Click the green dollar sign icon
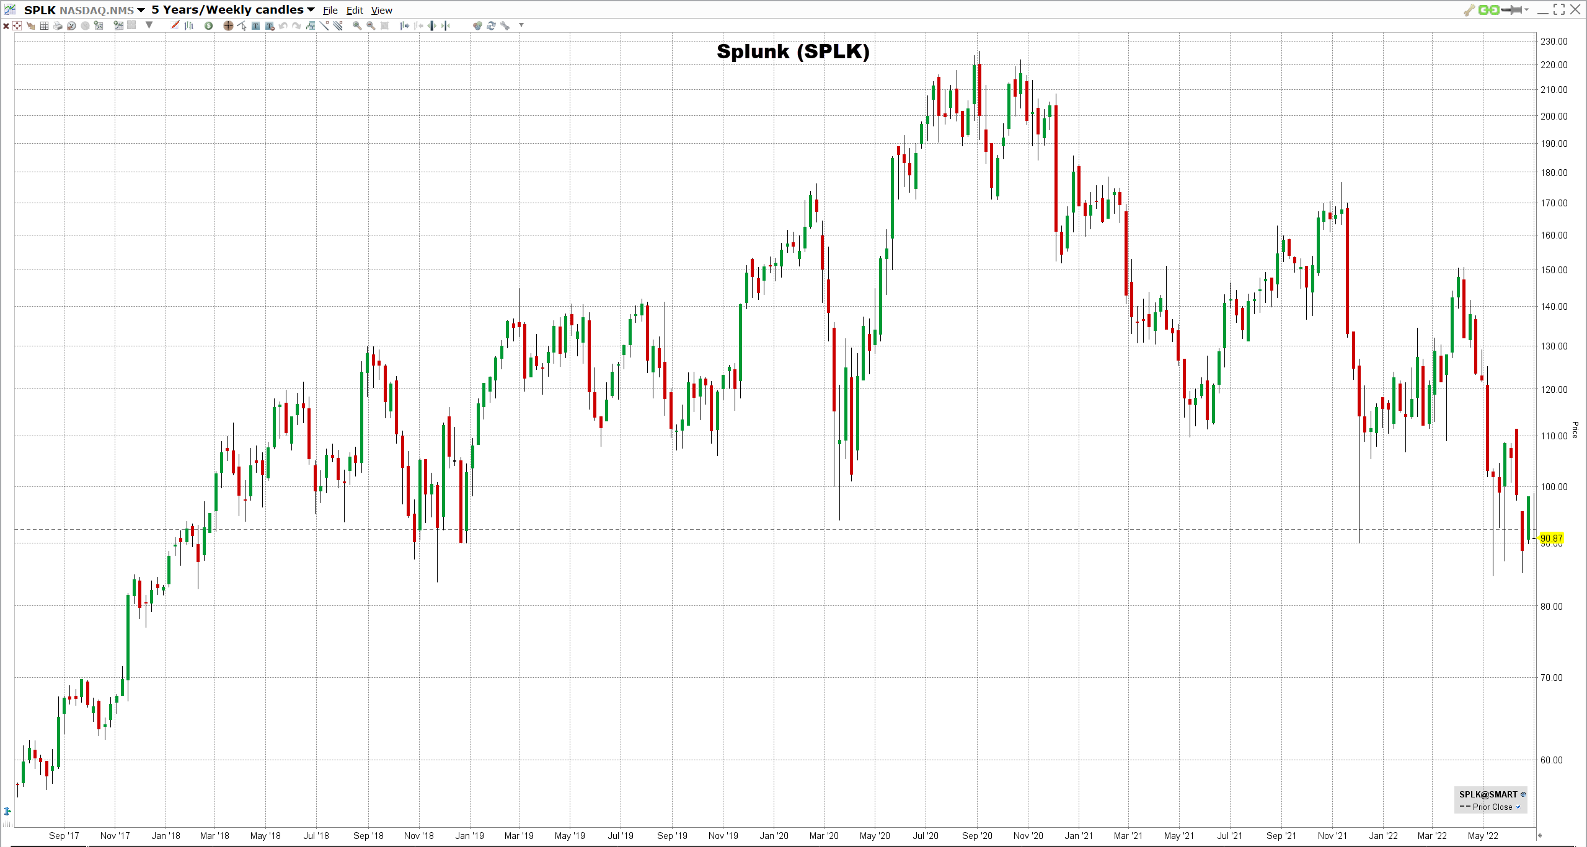 [x=208, y=25]
